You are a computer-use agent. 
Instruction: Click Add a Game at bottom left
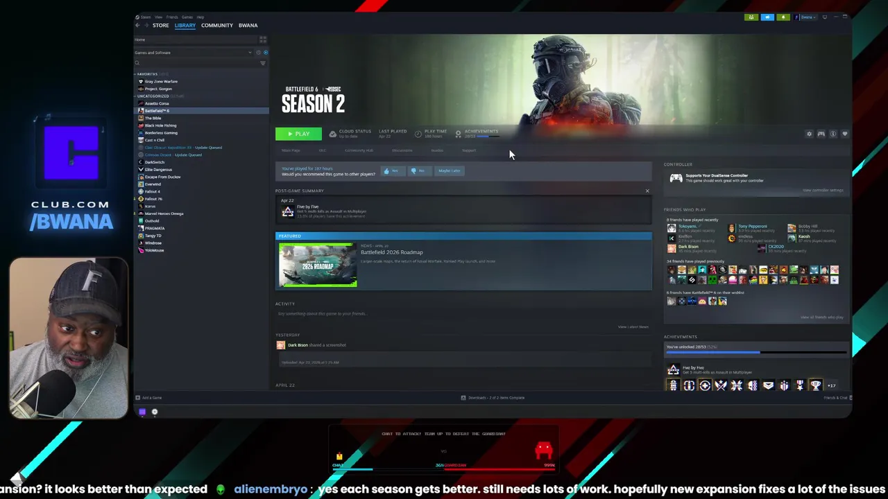[149, 398]
